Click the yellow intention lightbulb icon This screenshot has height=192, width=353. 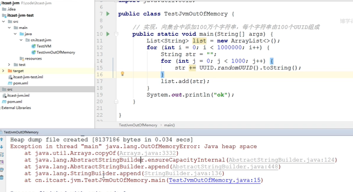(122, 74)
